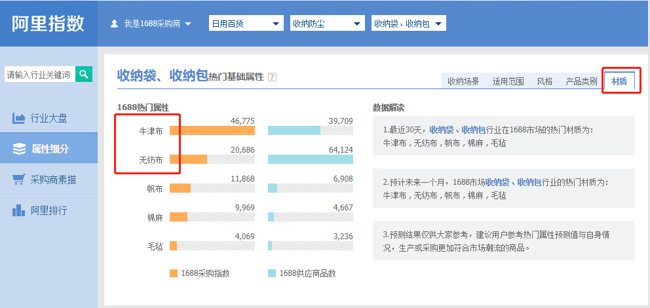Click the green search magnifier button

84,74
